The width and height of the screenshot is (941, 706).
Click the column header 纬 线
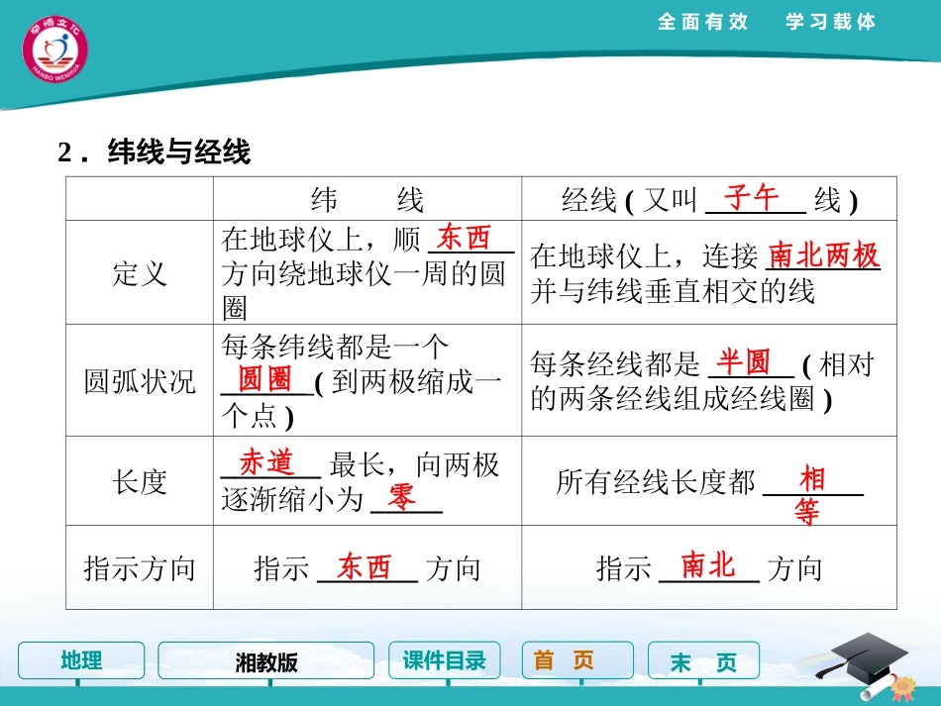367,199
